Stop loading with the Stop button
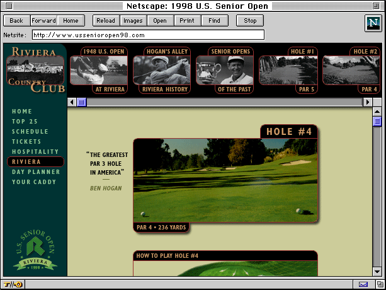Viewport: 386px width, 290px height. tap(250, 20)
